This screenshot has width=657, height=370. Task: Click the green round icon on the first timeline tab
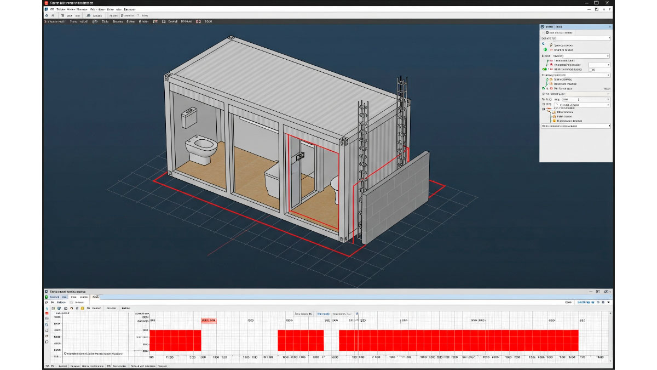point(47,297)
